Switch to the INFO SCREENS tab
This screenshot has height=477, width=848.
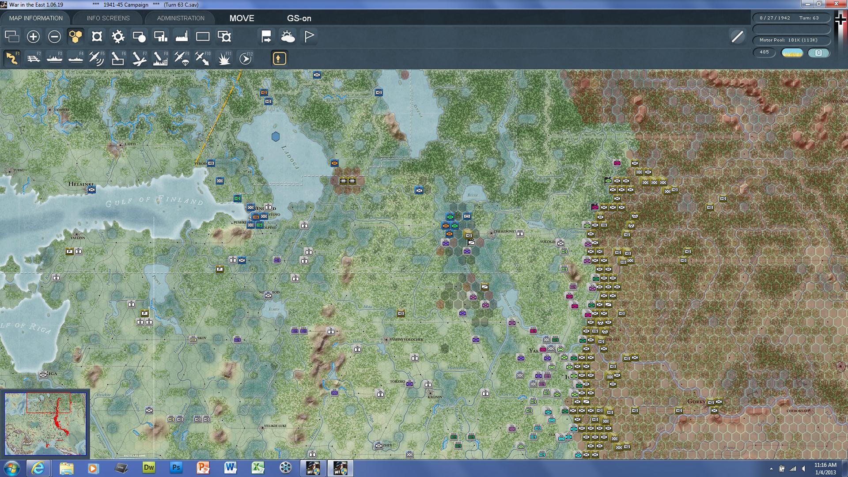tap(108, 18)
